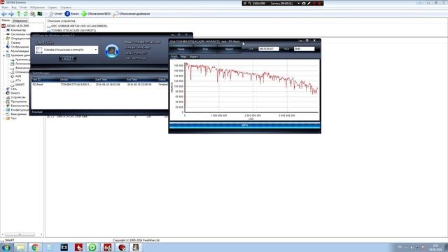This screenshot has height=252, width=448.
Task: Click the Pause button in the RD-Read window
Action: click(x=181, y=49)
